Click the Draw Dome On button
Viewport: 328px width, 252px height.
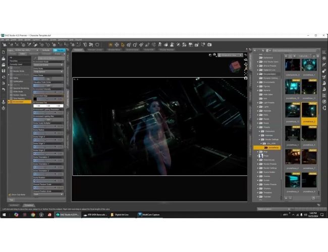pyautogui.click(x=48, y=79)
